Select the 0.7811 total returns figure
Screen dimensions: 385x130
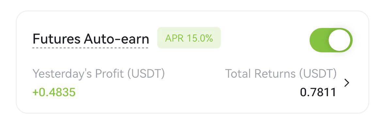(x=318, y=93)
